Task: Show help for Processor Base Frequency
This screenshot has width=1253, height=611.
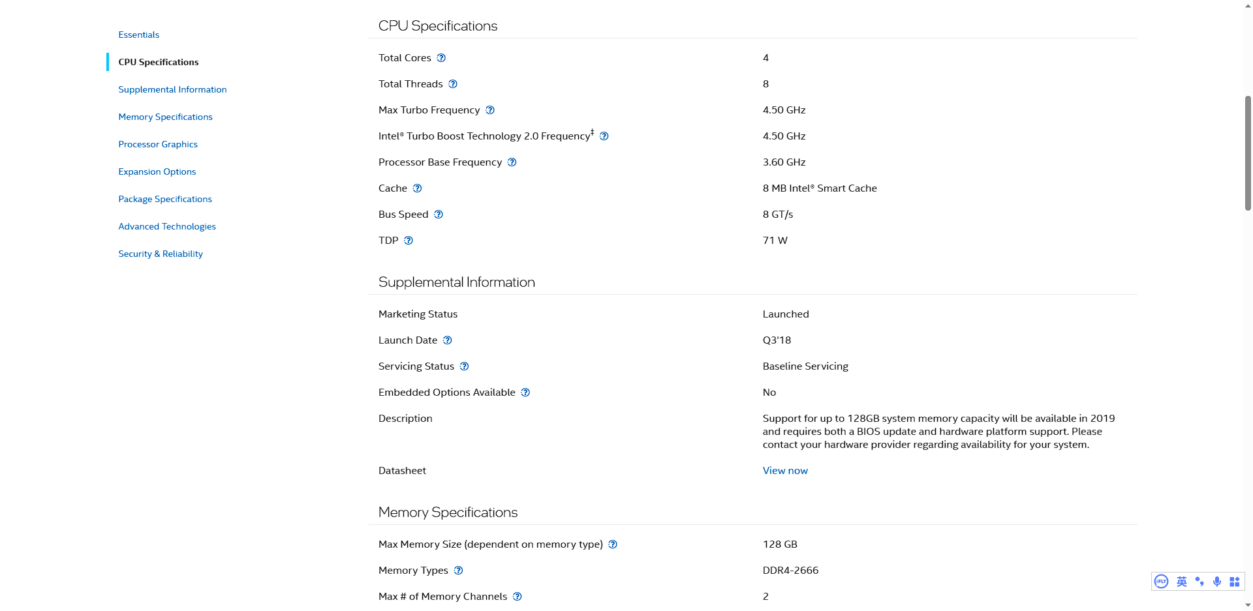Action: [x=512, y=162]
